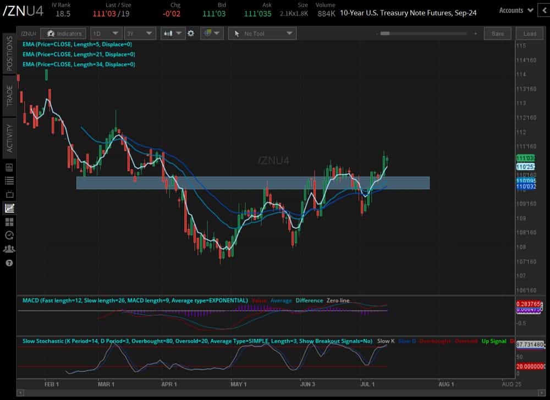Select the Charts icon in left sidebar
This screenshot has height=400, width=550.
[9, 208]
